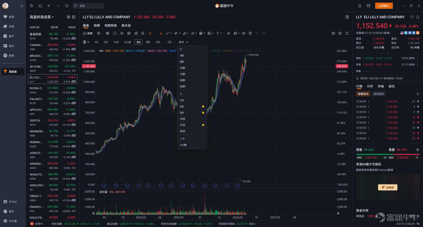Image resolution: width=423 pixels, height=227 pixels.
Task: Select the 日K daily candlestick period
Action: tap(139, 42)
